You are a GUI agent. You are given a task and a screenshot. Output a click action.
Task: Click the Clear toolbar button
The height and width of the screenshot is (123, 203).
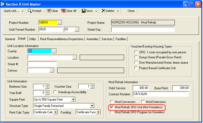pos(52,11)
